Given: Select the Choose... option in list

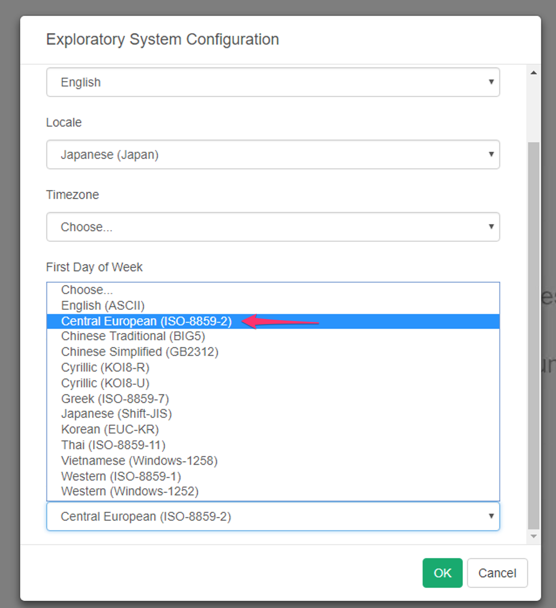Looking at the screenshot, I should [87, 290].
